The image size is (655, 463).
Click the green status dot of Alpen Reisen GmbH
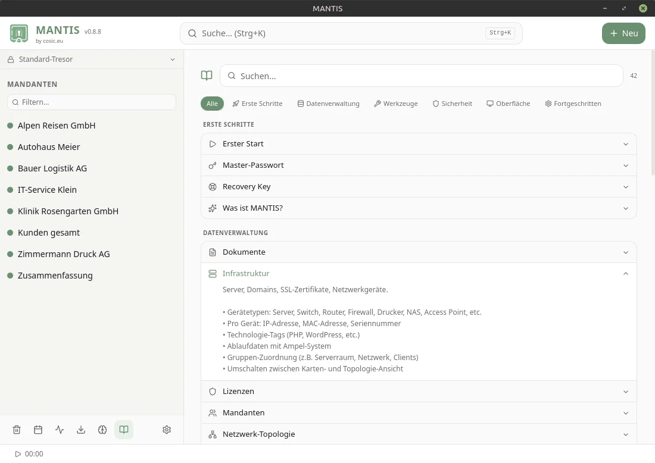tap(11, 126)
